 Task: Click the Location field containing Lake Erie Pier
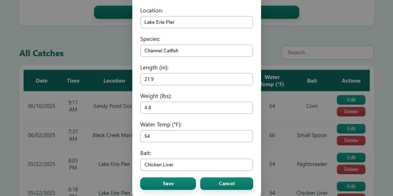[x=196, y=22]
